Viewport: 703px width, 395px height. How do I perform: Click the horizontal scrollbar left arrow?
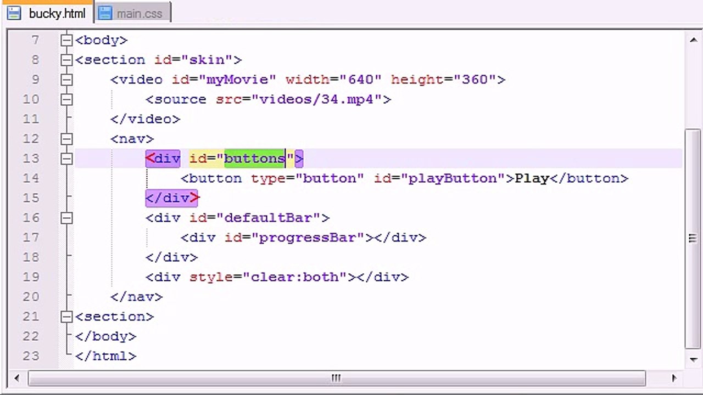pyautogui.click(x=18, y=378)
